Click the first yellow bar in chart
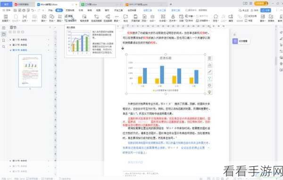The height and width of the screenshot is (180, 283). point(140,80)
